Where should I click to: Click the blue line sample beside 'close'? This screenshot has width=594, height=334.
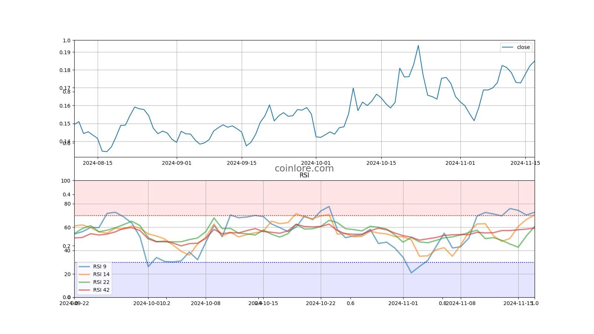click(x=507, y=47)
